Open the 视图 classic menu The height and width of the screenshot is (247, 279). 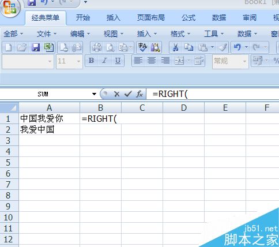114,34
